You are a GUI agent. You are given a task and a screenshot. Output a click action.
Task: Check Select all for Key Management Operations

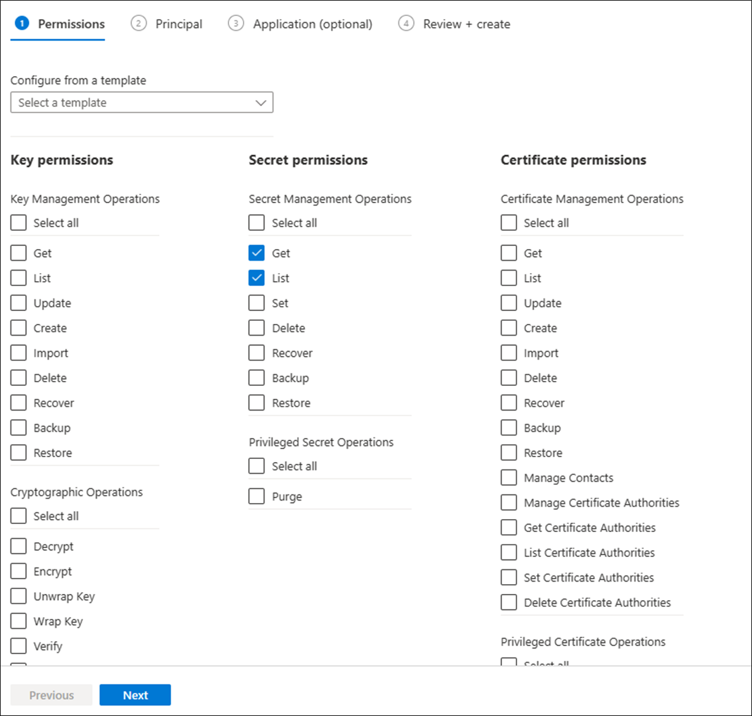(18, 223)
